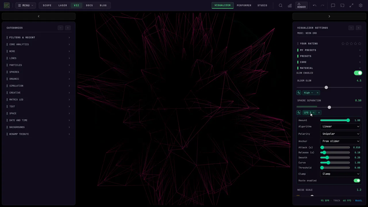
Task: Adjust the Bloom Glow slider
Action: [x=329, y=87]
